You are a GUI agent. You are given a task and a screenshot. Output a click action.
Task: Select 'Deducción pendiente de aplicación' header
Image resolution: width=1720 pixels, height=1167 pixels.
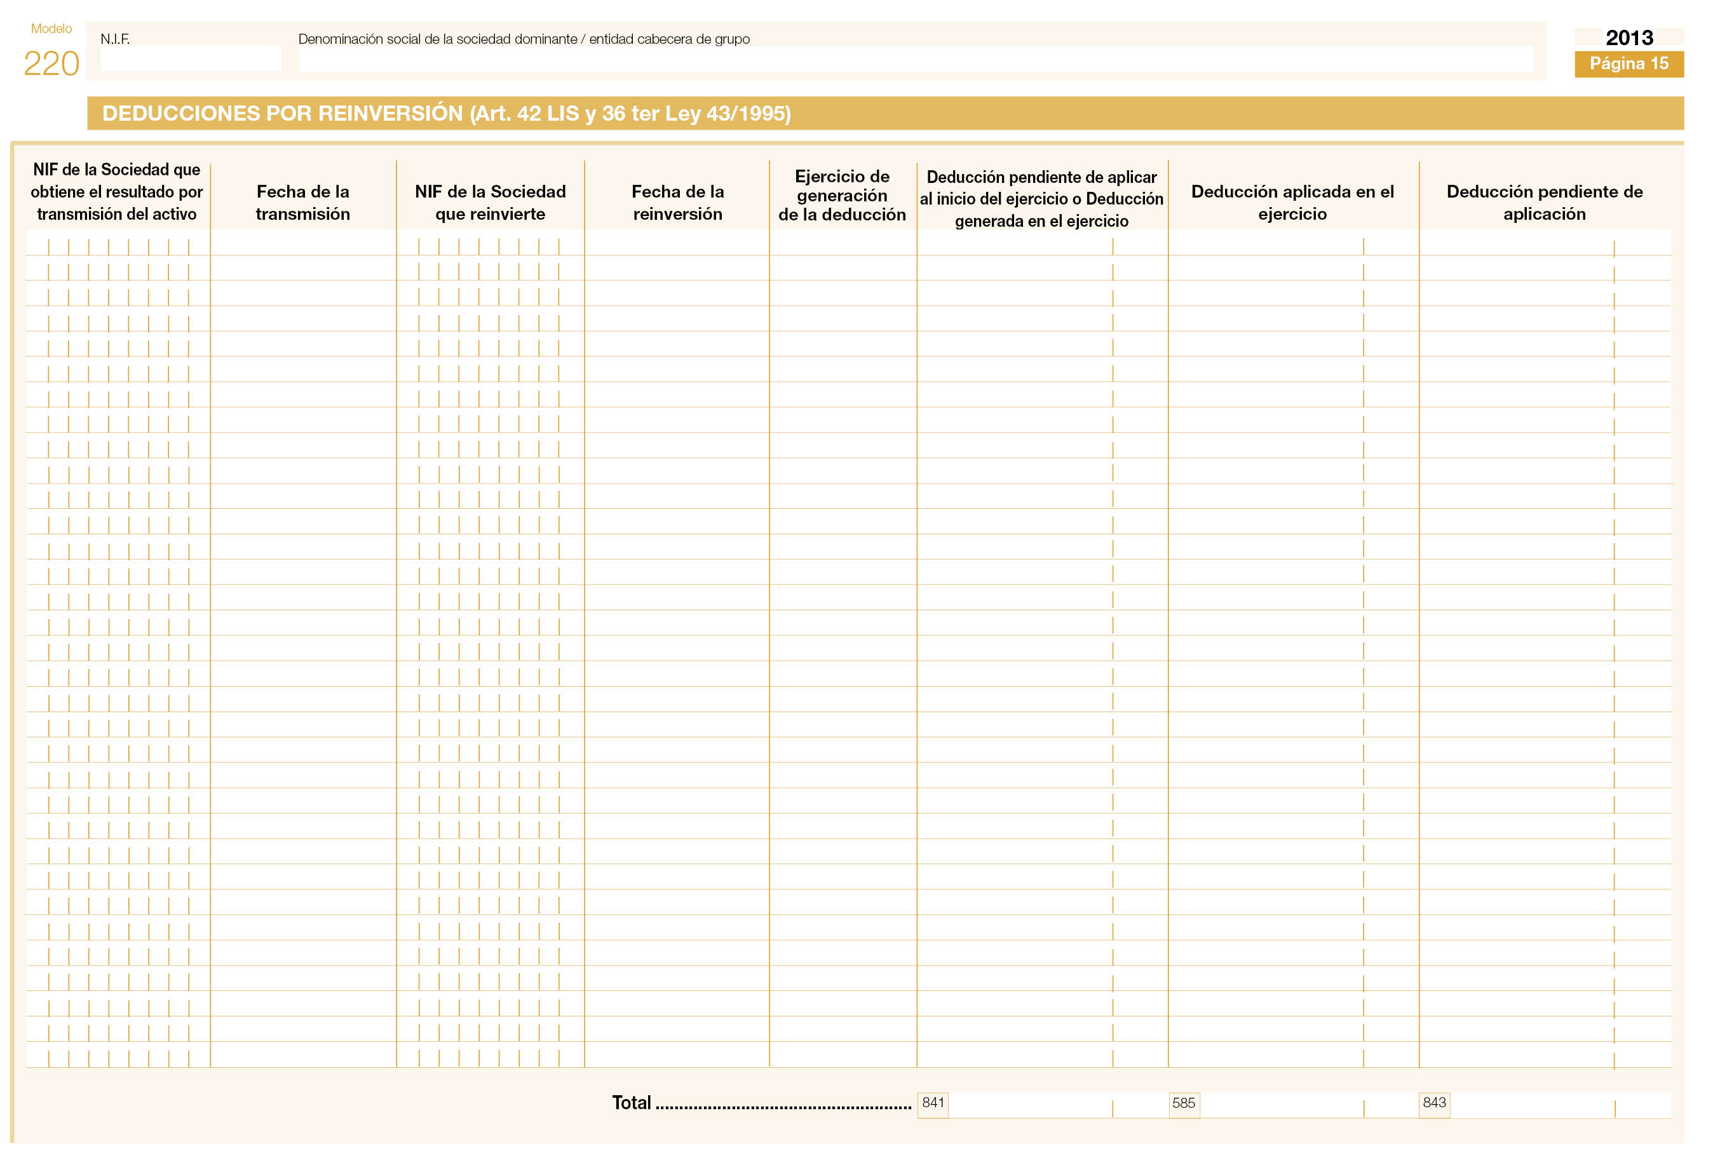tap(1545, 203)
